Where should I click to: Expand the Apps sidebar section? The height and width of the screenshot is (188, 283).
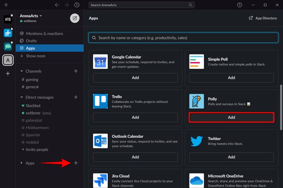[22, 163]
